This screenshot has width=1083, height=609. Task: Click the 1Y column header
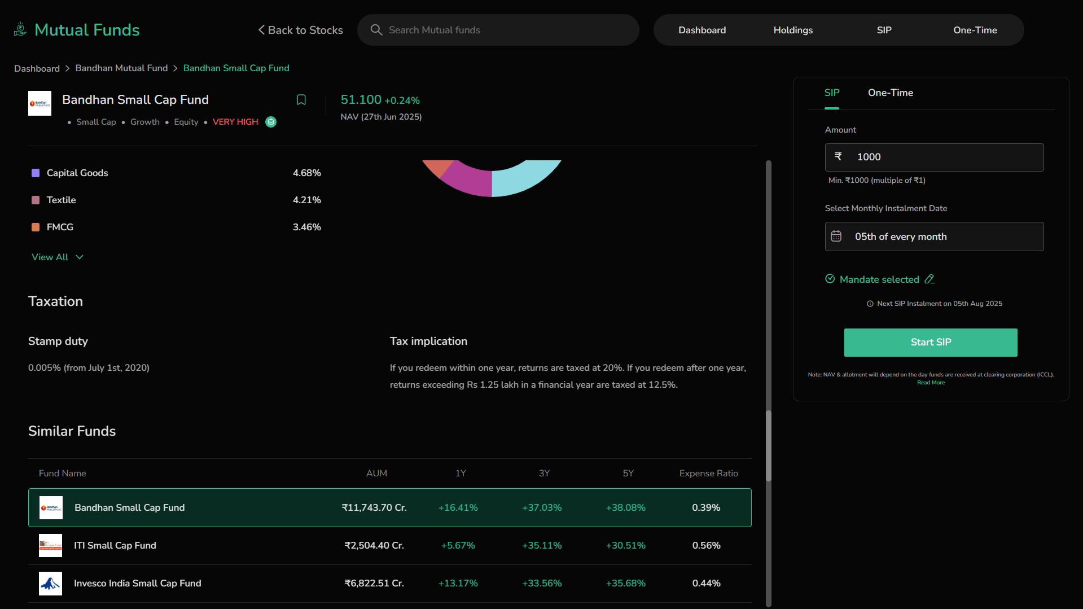(x=461, y=474)
